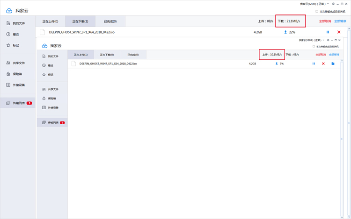Open 保险箱 safe box in the back window sidebar
This screenshot has height=219, width=351.
click(14, 74)
